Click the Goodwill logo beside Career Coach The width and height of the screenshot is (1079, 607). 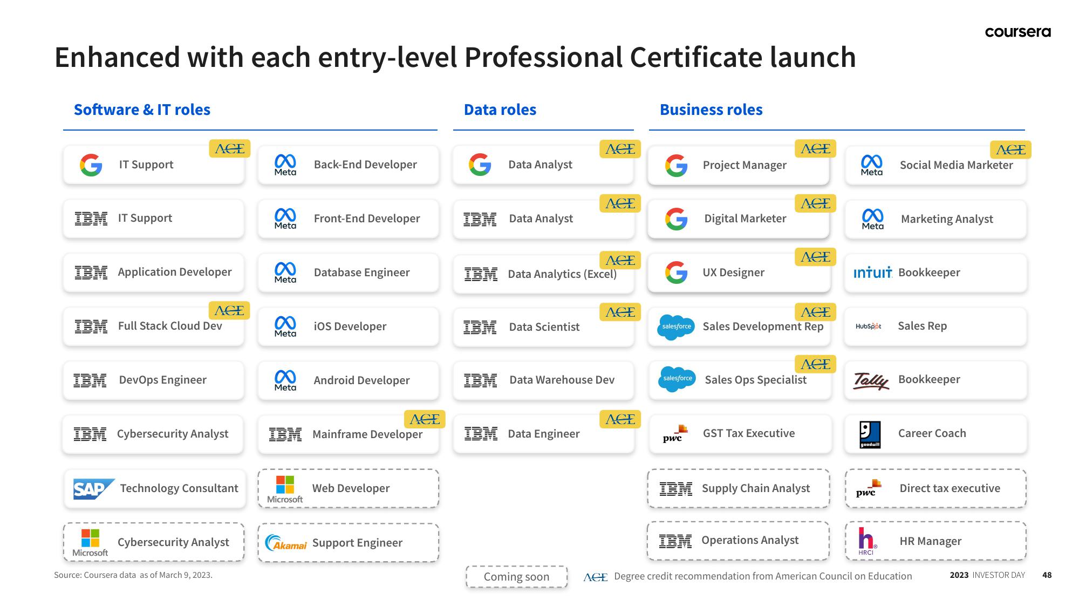[870, 435]
